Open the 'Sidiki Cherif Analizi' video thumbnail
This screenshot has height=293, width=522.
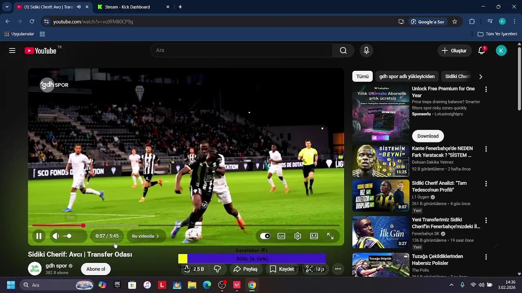(x=380, y=196)
